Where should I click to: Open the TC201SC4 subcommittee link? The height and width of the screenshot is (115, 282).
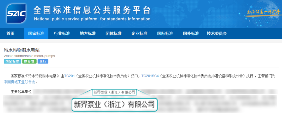point(150,76)
